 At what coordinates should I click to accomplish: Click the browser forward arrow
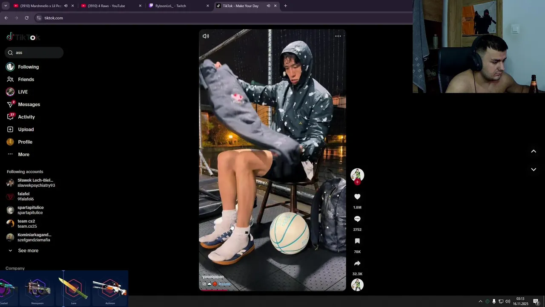(x=16, y=18)
